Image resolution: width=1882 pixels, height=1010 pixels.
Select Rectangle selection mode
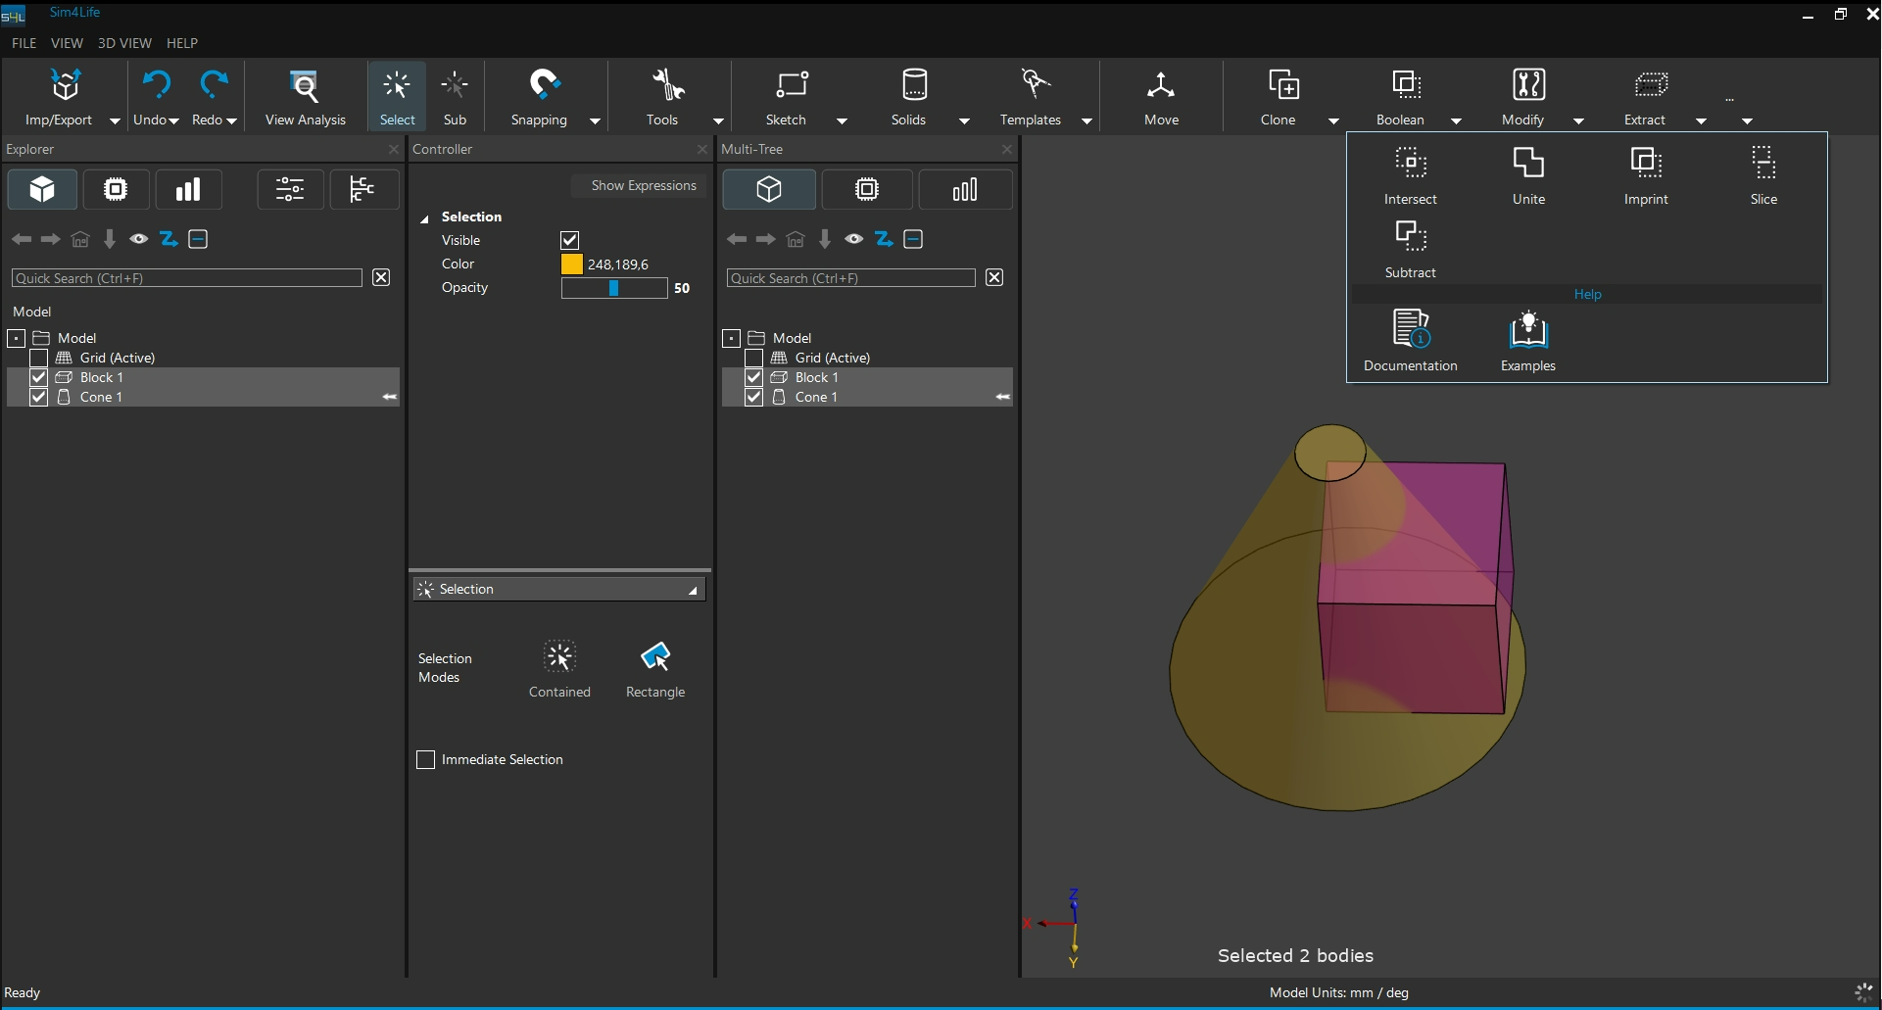point(654,657)
